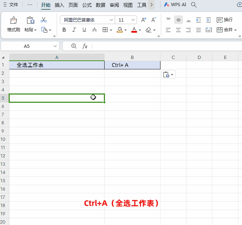Select column B header
This screenshot has height=225, width=242.
tap(132, 58)
